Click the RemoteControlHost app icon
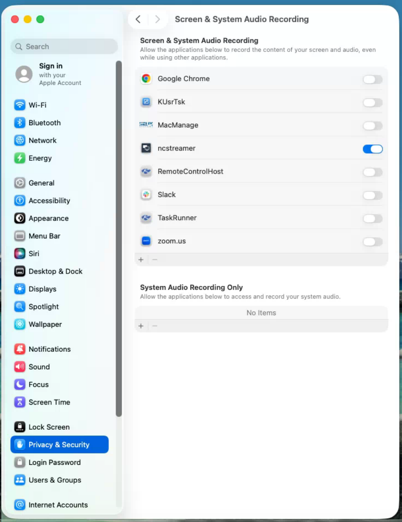 146,172
